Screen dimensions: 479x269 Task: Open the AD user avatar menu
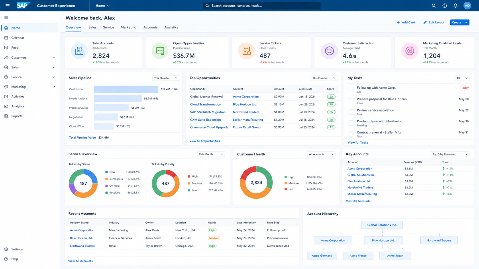tap(467, 6)
